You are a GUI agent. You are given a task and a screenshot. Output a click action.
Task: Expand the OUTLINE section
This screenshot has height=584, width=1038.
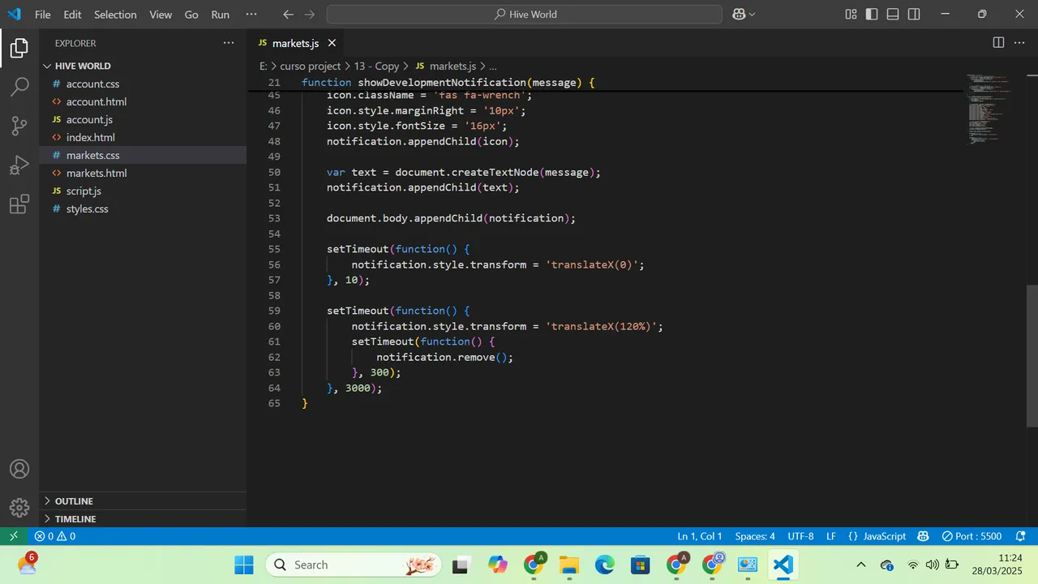coord(143,501)
